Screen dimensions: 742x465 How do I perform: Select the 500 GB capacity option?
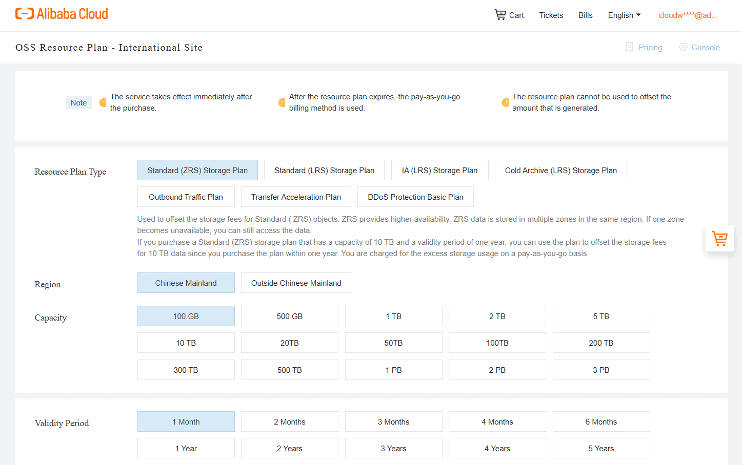click(290, 316)
